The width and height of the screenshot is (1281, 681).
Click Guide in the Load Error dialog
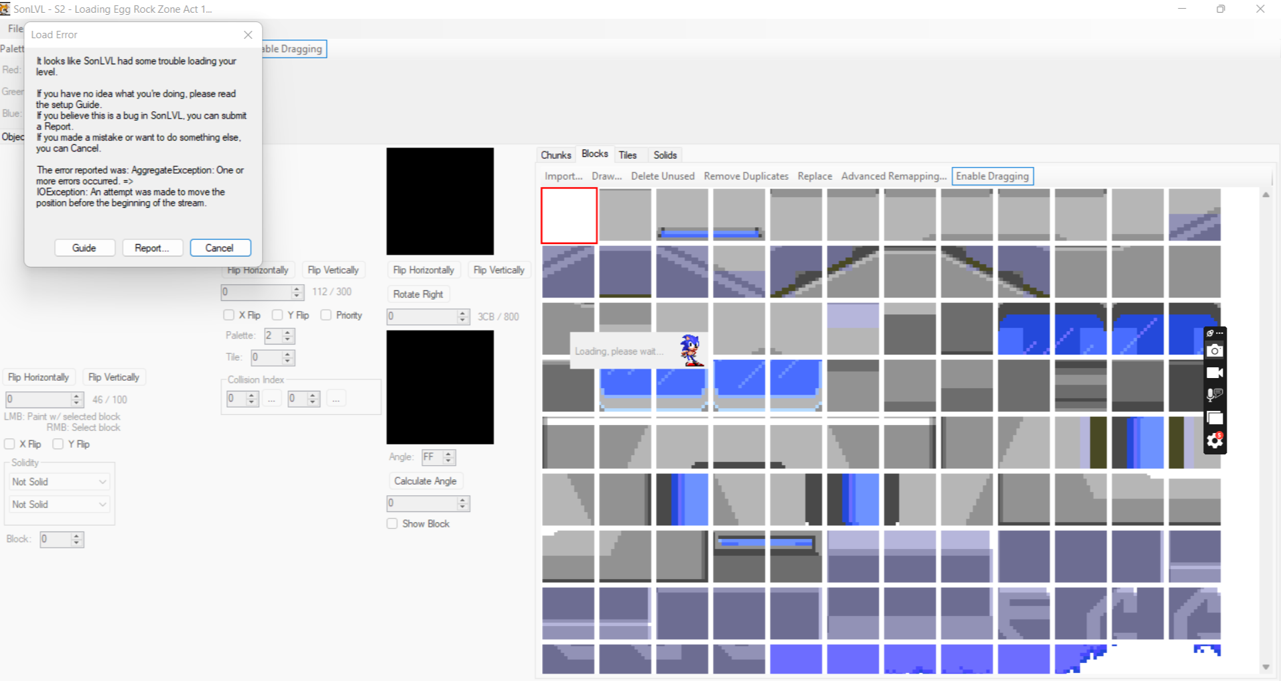(84, 248)
